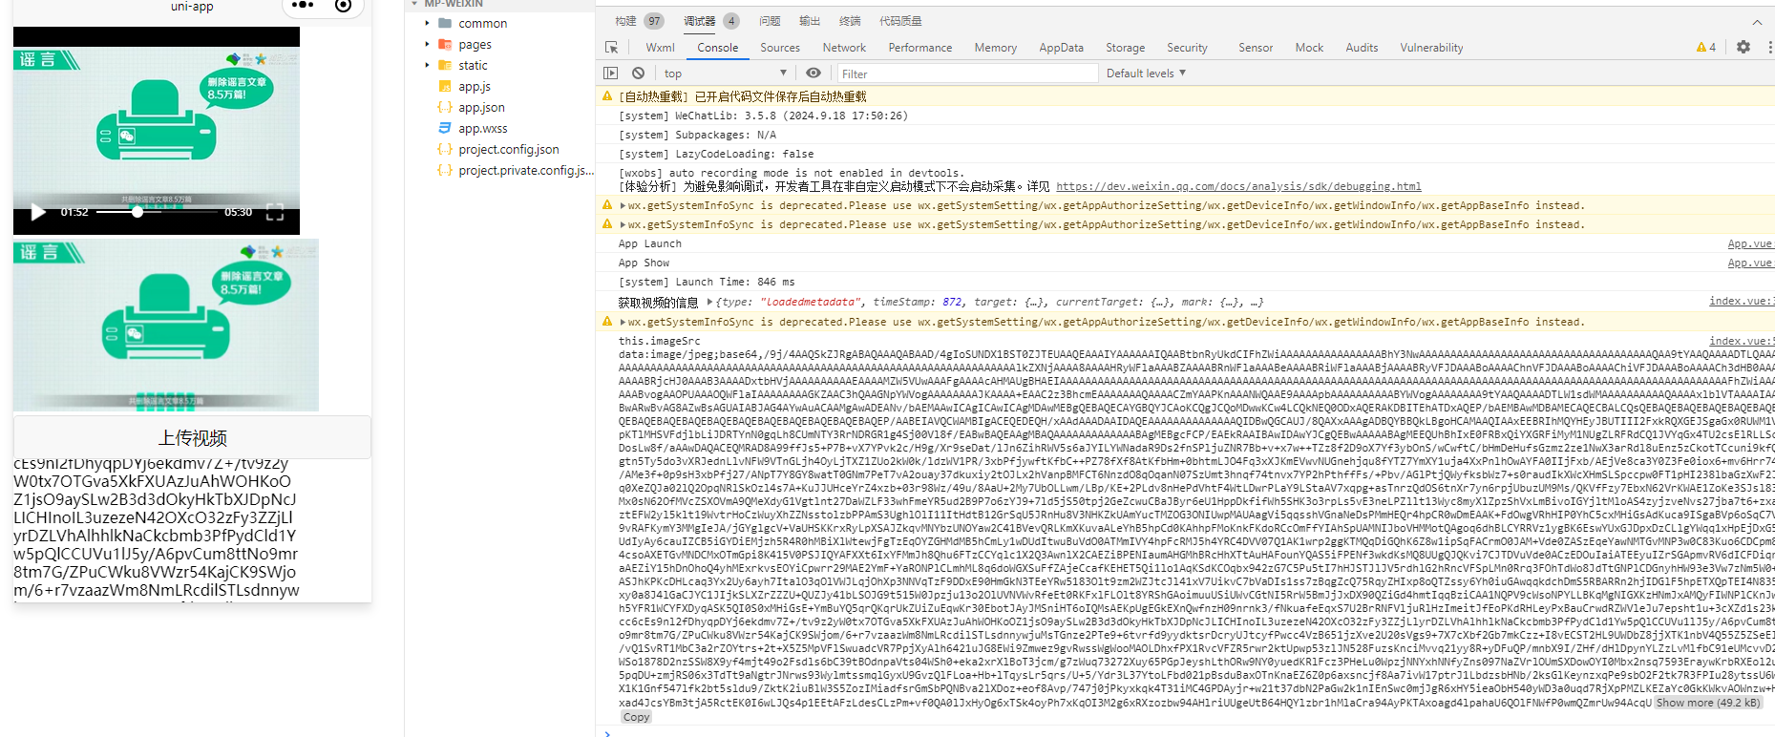Click the project.config.json file icon
The width and height of the screenshot is (1775, 737).
[445, 149]
